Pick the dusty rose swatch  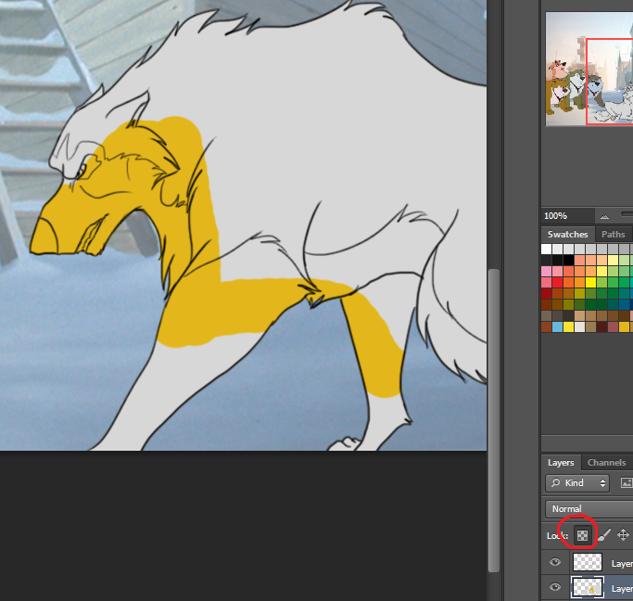tap(614, 326)
